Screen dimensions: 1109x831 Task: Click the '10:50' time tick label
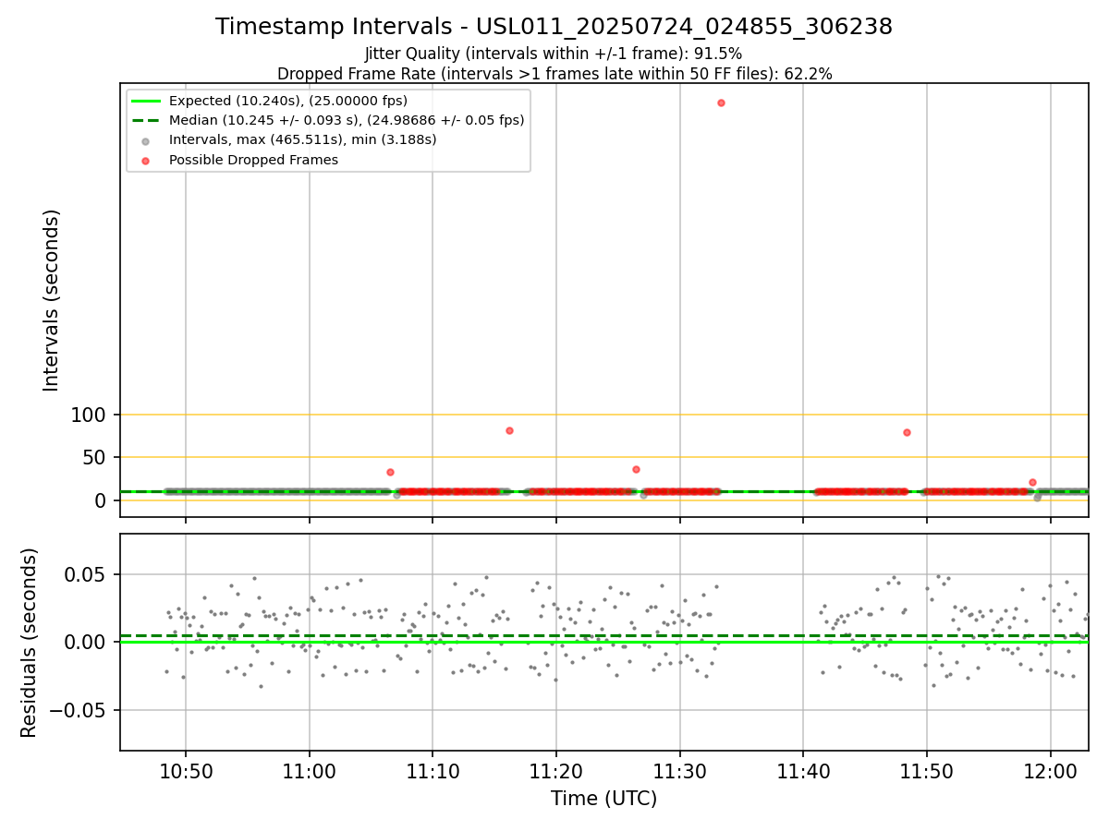pos(186,772)
